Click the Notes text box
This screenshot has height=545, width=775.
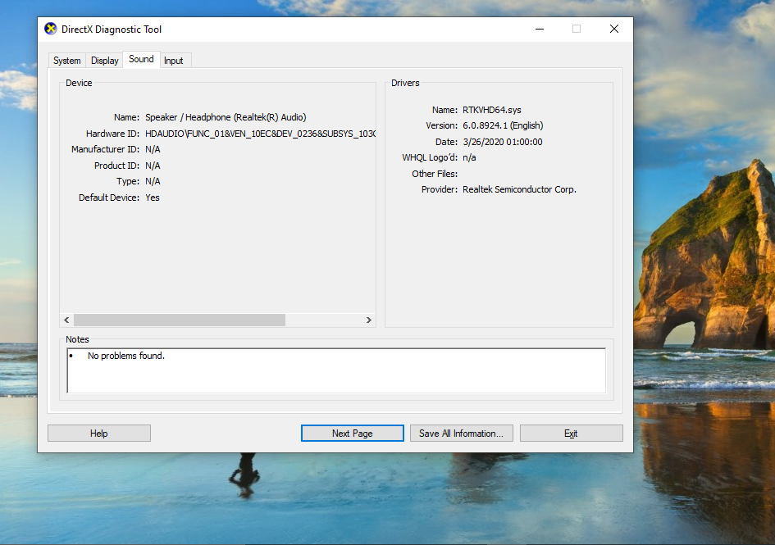point(336,370)
